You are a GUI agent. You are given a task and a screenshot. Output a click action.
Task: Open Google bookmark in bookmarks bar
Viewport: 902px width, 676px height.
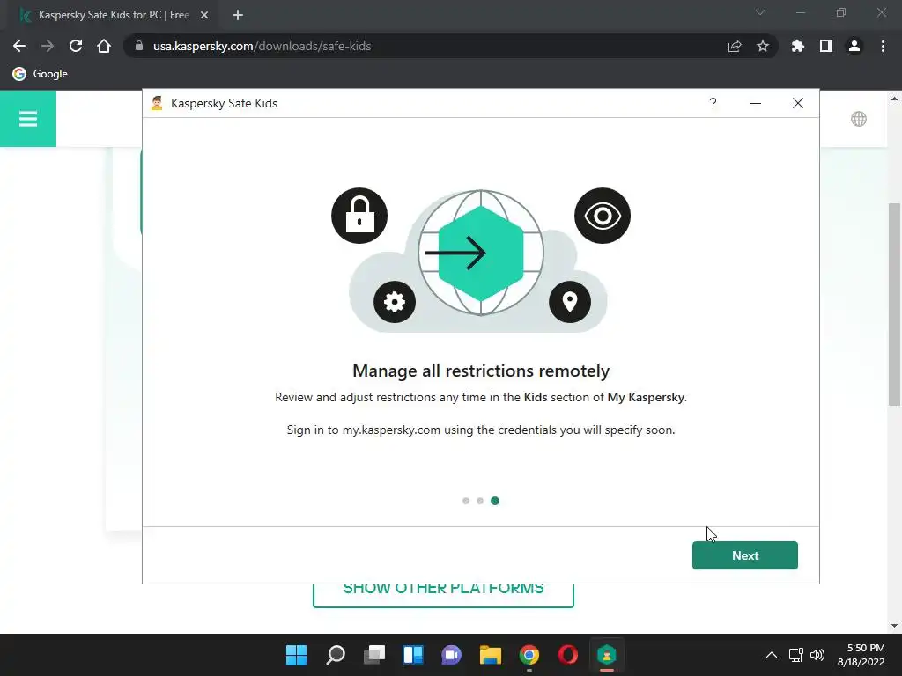point(41,74)
